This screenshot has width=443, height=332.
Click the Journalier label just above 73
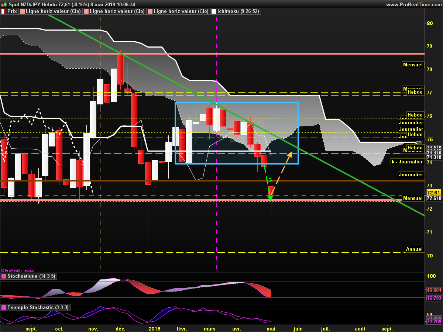(411, 174)
